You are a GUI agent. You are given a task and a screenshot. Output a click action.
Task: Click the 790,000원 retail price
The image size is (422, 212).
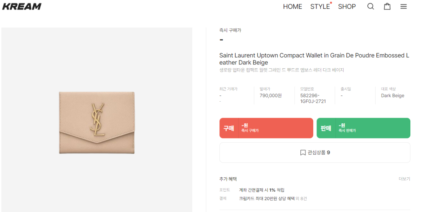270,96
